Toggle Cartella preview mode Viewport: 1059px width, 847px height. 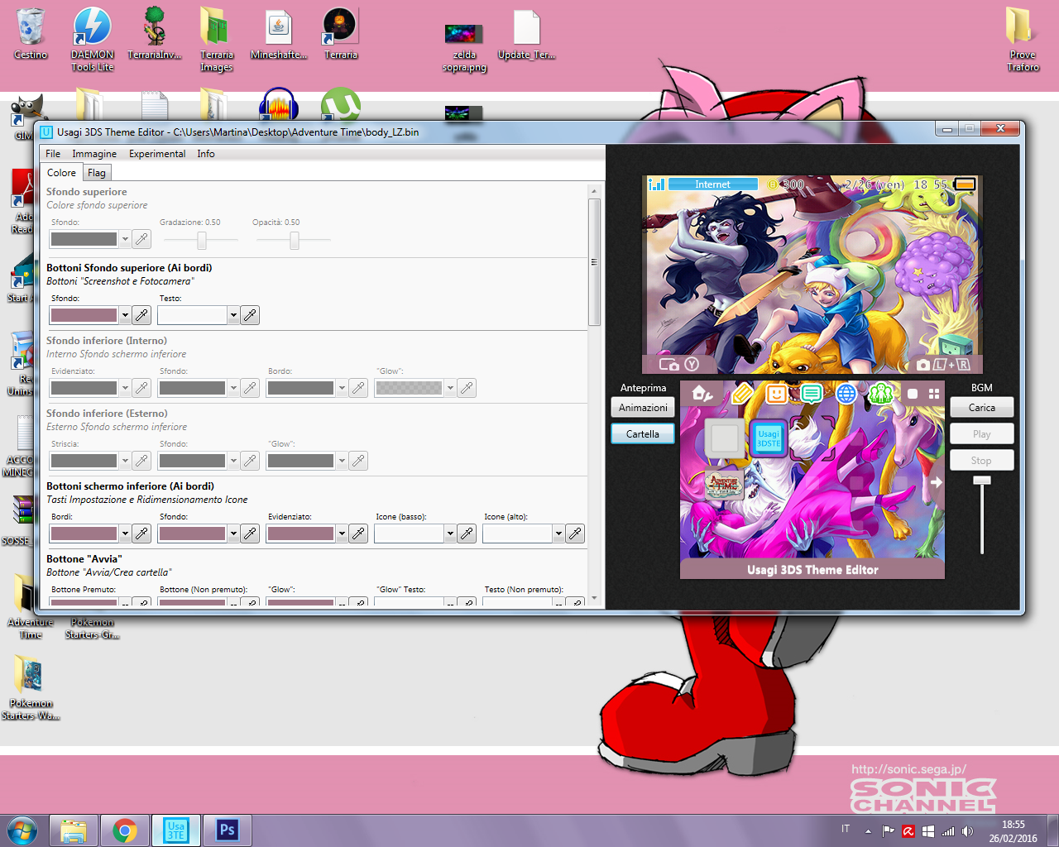click(x=643, y=433)
